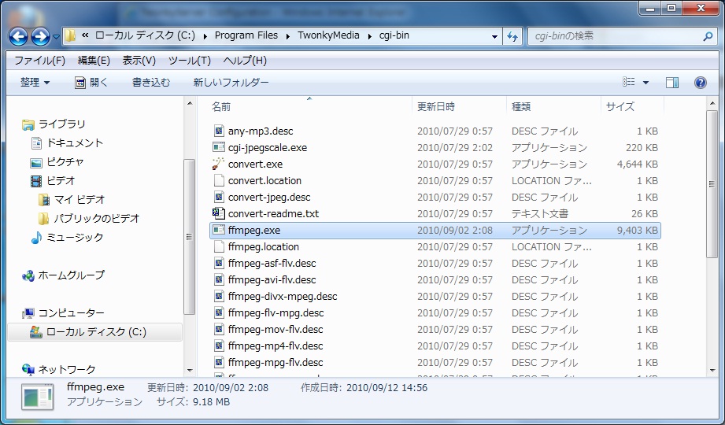
Task: Click the Forward navigation arrow
Action: tap(40, 36)
